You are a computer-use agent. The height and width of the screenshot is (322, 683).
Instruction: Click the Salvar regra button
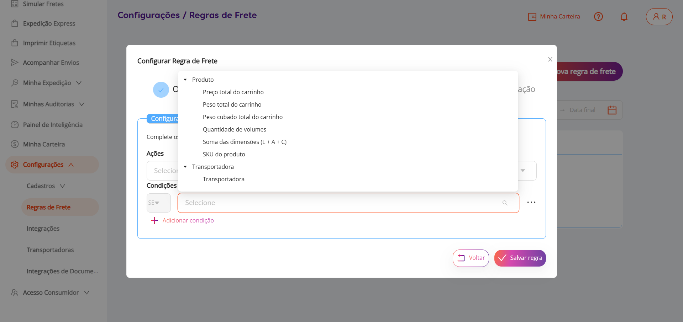pos(520,258)
